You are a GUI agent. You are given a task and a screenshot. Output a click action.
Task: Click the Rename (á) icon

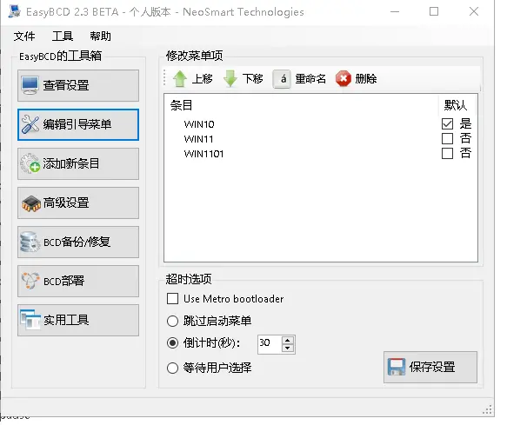(282, 79)
